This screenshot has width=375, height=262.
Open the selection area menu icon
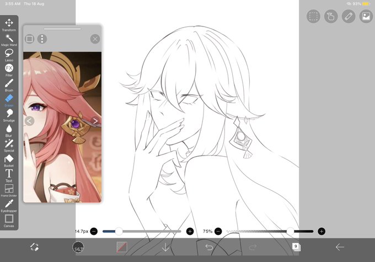tap(313, 17)
